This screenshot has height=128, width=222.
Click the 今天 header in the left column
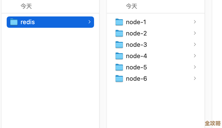click(x=26, y=6)
